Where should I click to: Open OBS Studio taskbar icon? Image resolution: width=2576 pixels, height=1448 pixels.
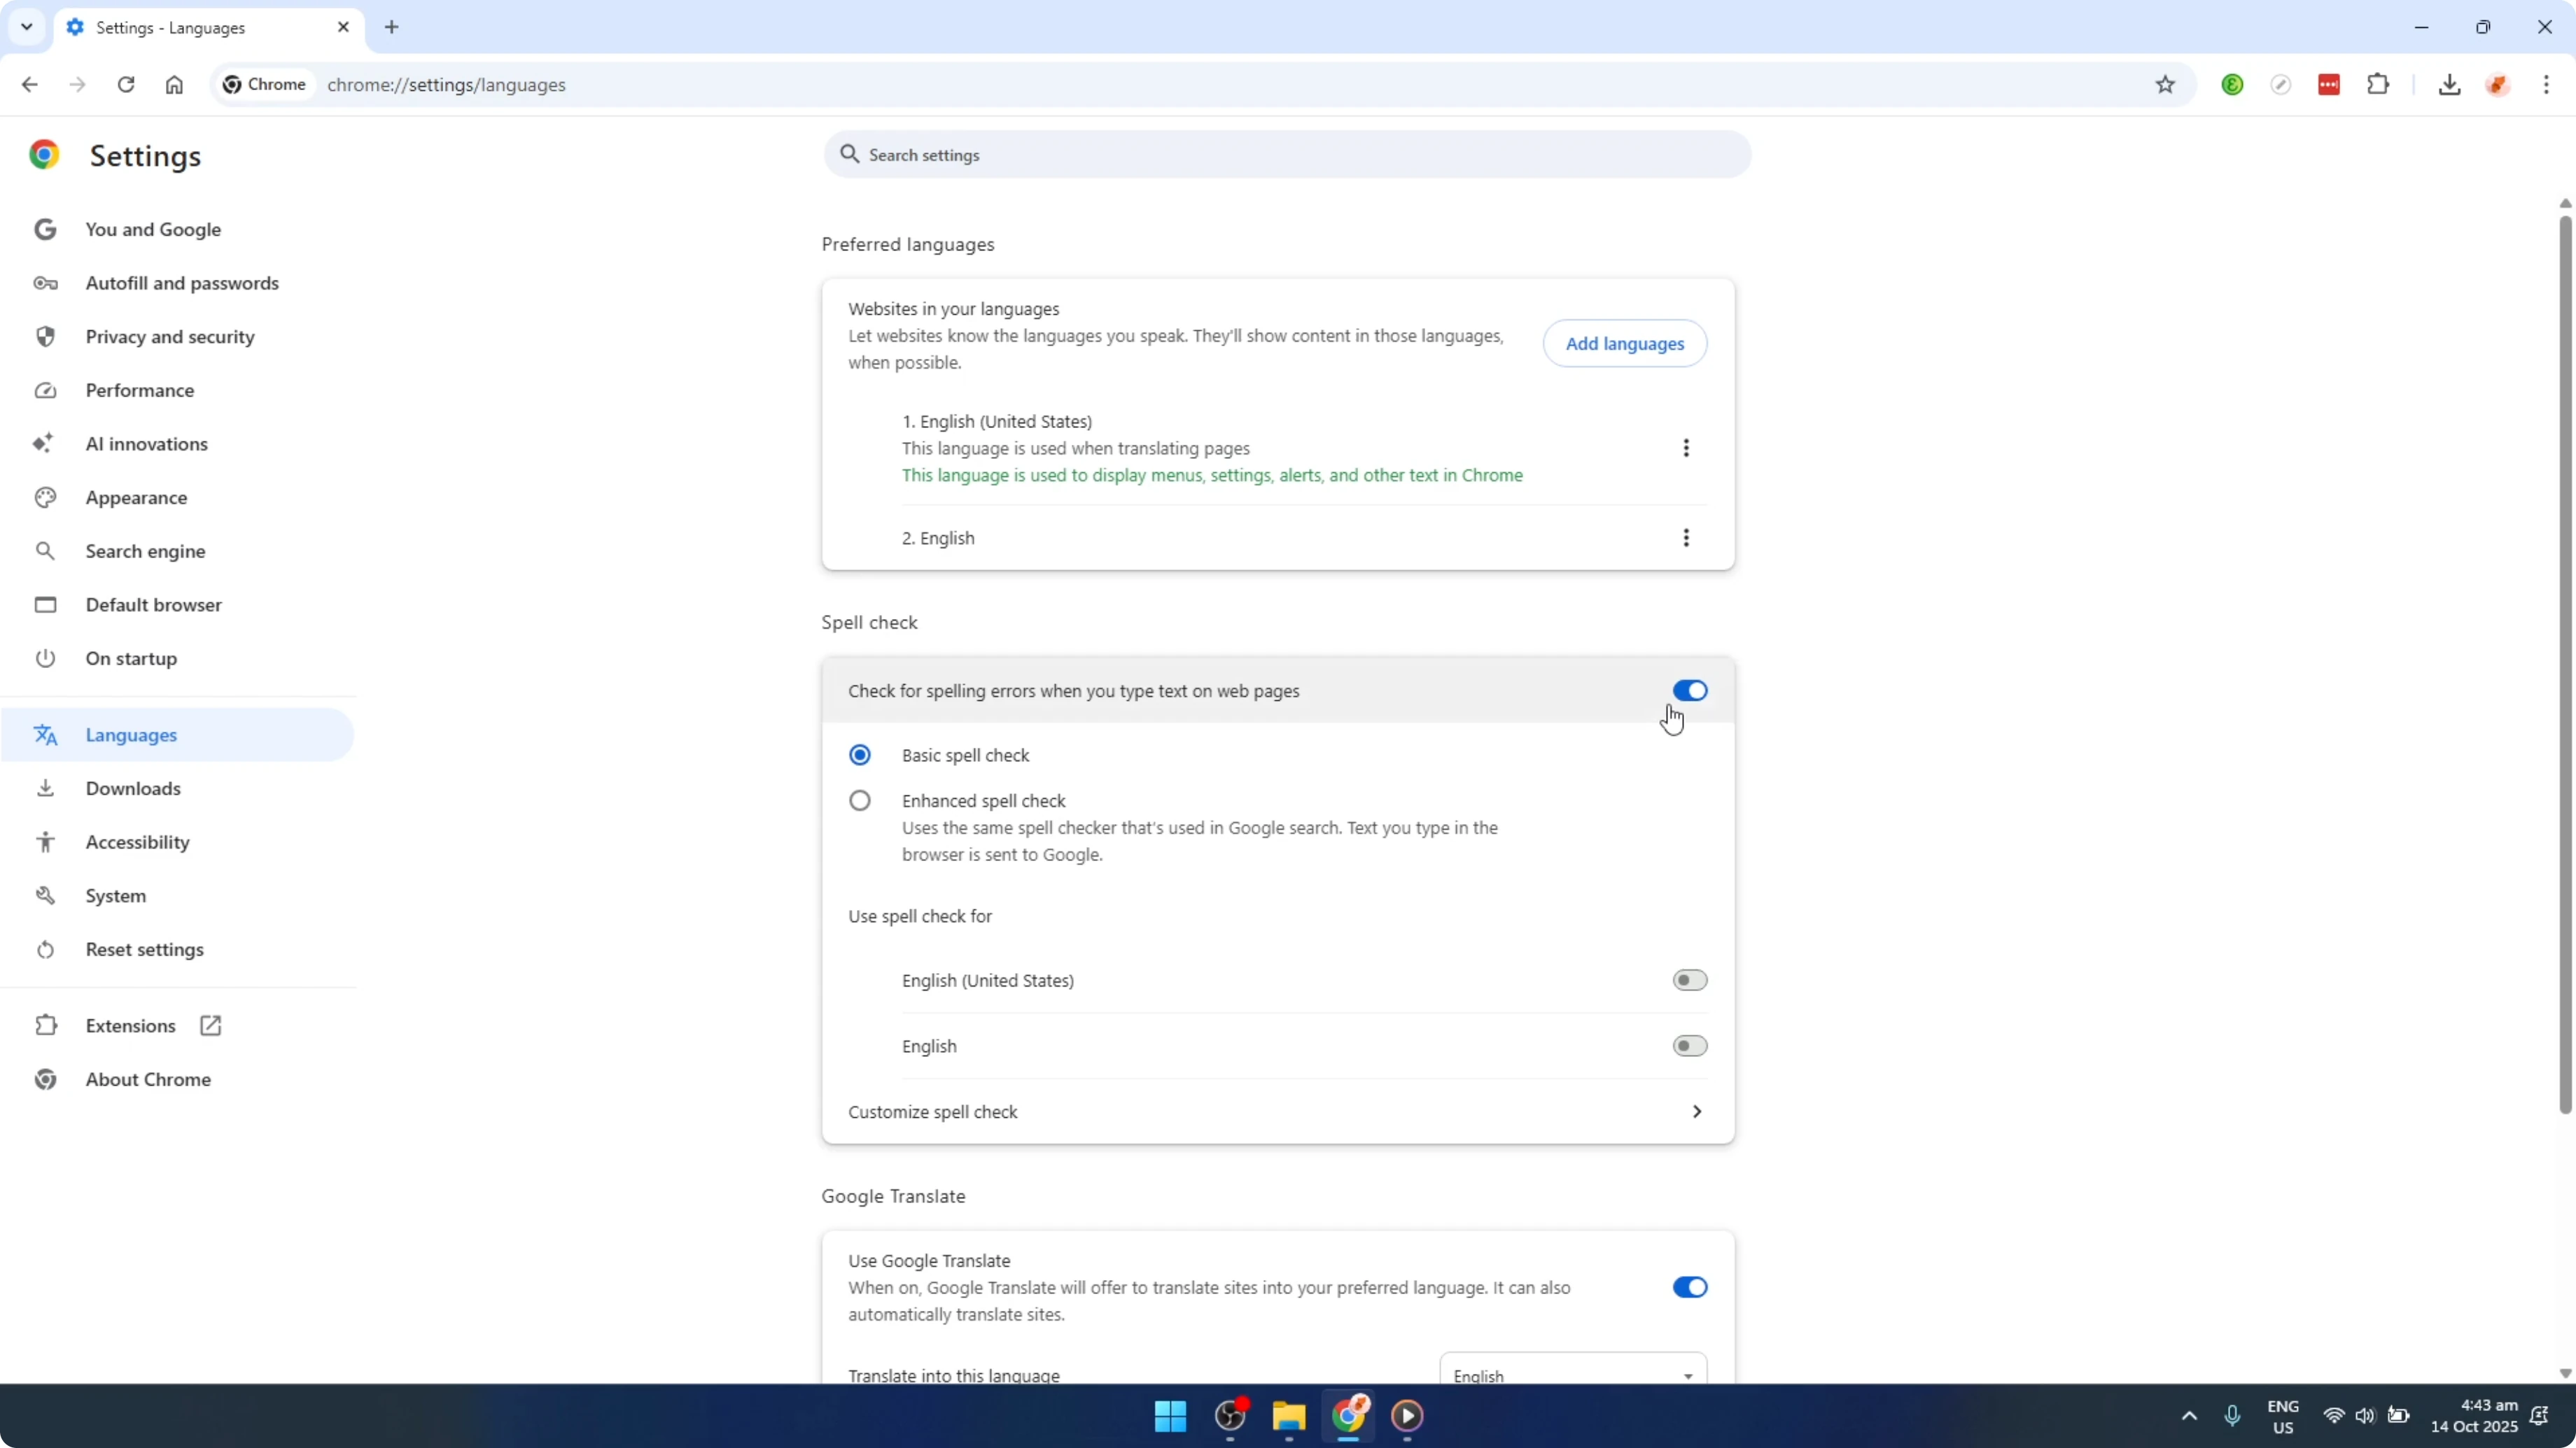1230,1416
